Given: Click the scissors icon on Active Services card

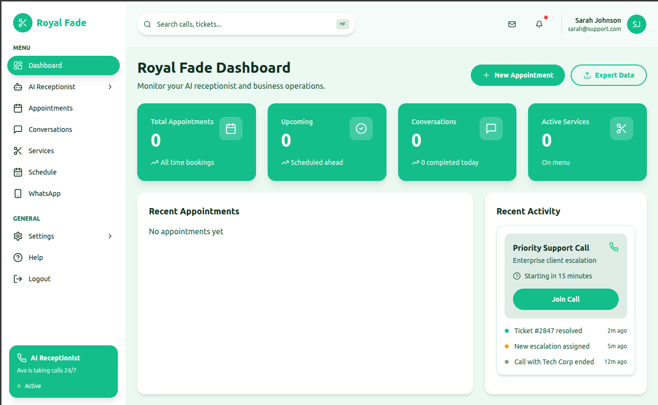Looking at the screenshot, I should (x=622, y=129).
